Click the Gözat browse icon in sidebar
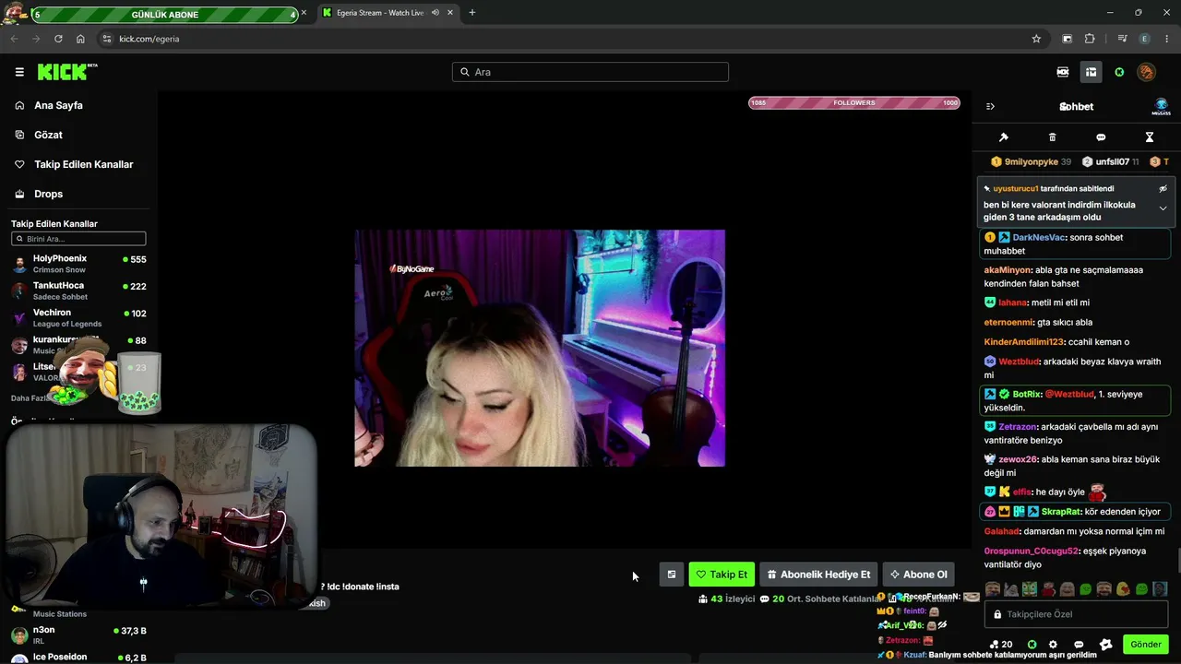Image resolution: width=1181 pixels, height=664 pixels. [x=19, y=135]
